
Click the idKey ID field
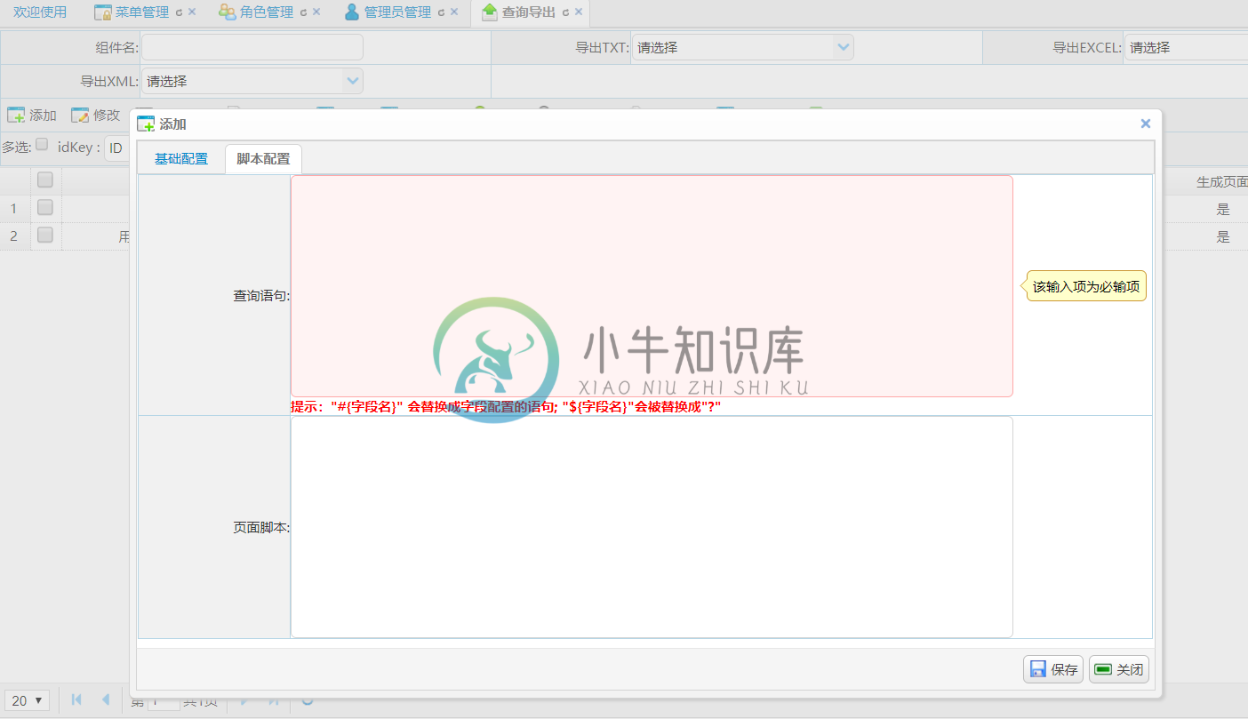pyautogui.click(x=117, y=148)
